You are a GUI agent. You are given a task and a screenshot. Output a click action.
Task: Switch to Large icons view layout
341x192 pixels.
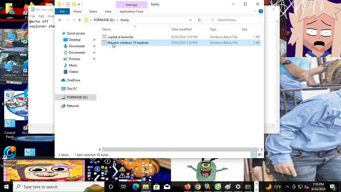pos(260,155)
